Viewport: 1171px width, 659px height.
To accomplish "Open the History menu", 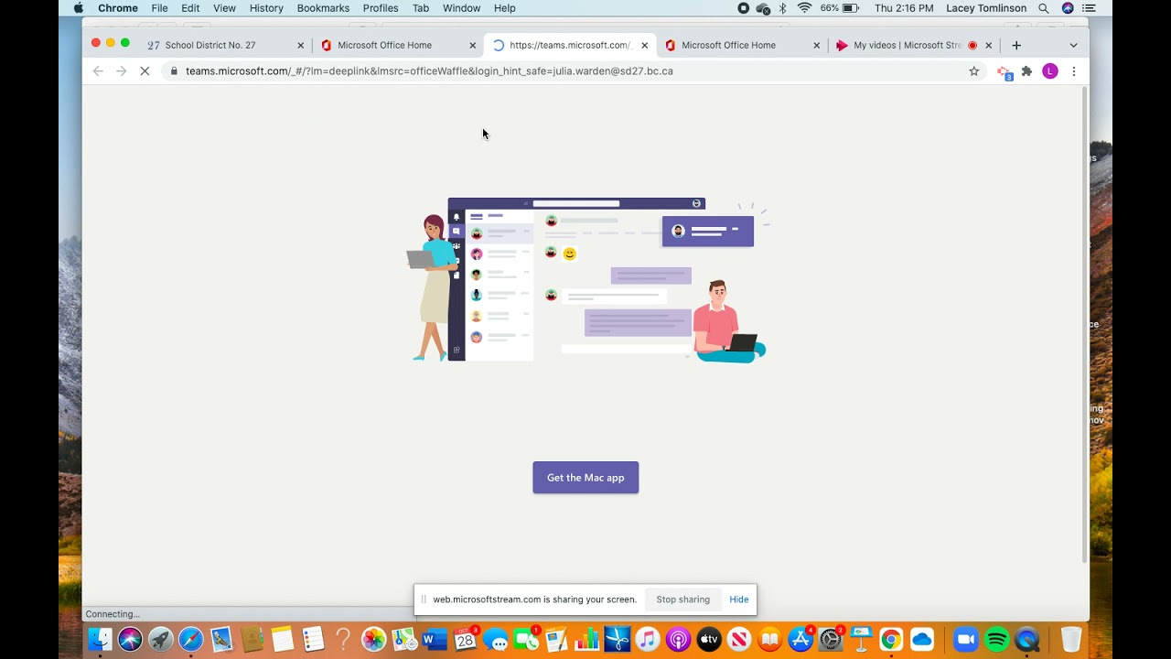I will [266, 8].
